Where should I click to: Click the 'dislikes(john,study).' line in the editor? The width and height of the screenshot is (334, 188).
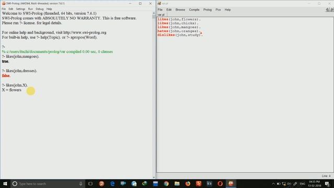coord(180,35)
